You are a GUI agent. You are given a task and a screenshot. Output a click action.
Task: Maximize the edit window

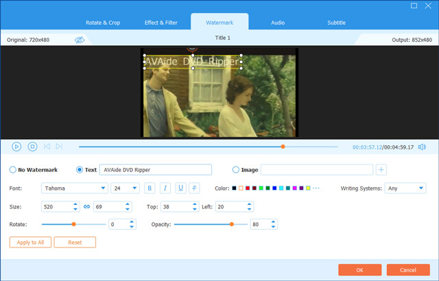click(414, 5)
